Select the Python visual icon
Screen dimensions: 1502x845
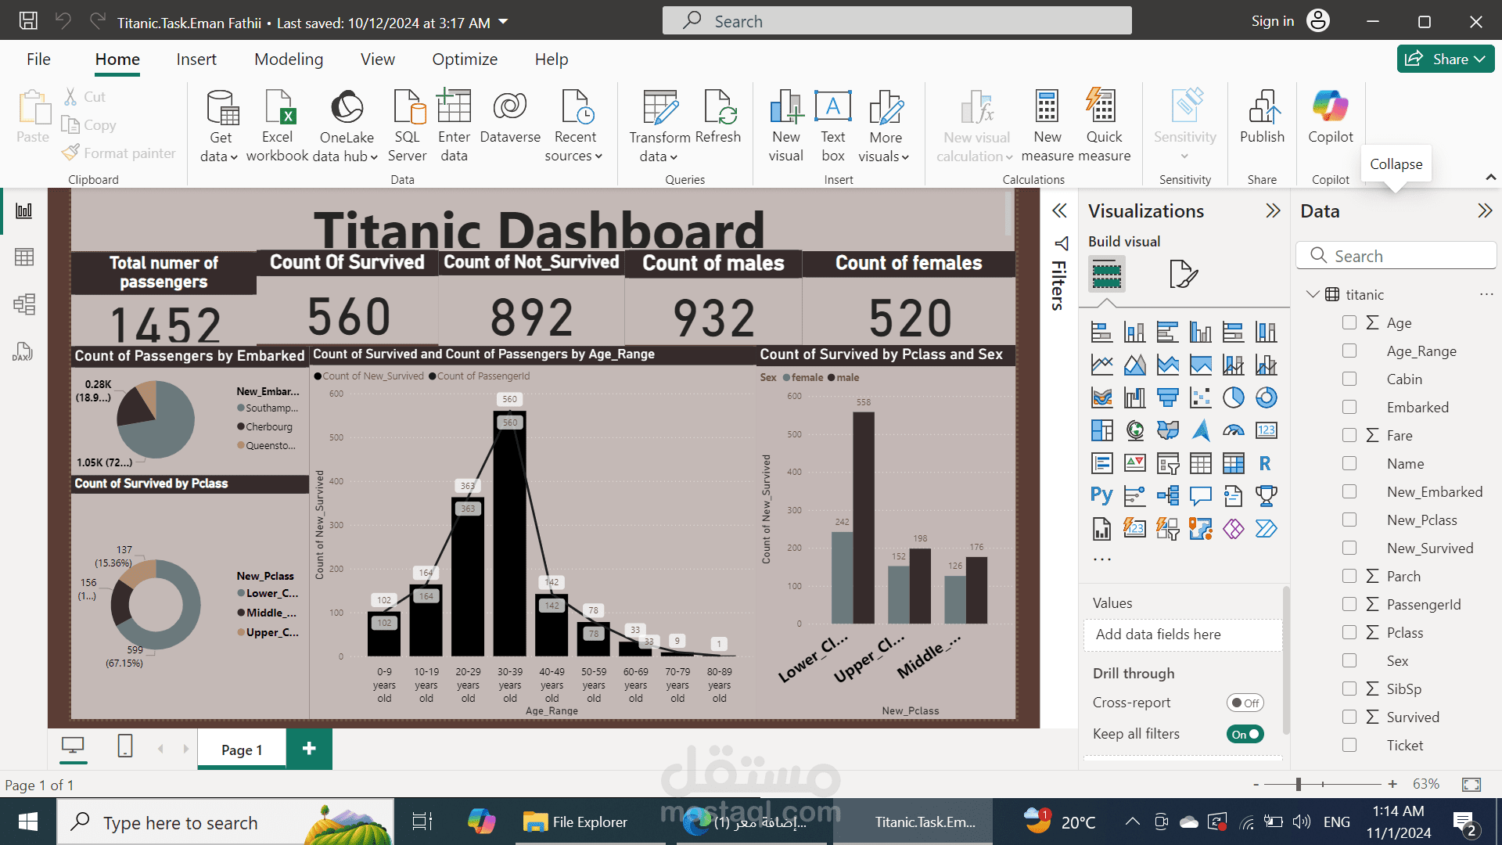tap(1101, 495)
